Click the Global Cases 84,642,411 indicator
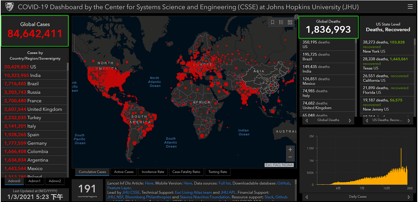418x202 pixels. point(35,31)
